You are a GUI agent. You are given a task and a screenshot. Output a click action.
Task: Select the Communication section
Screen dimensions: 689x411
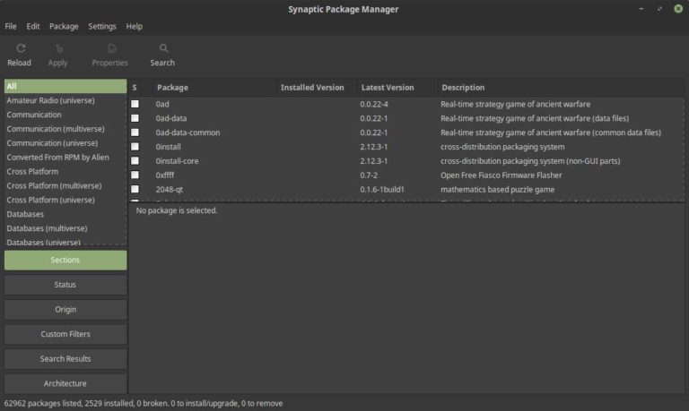click(65, 115)
